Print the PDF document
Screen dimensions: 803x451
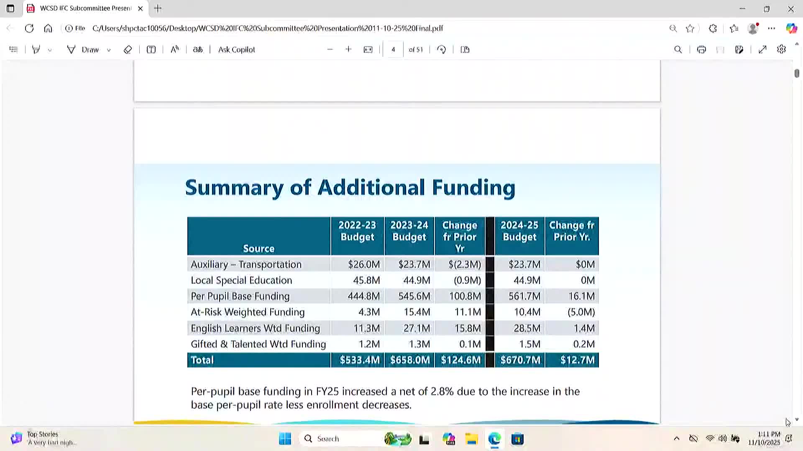702,49
